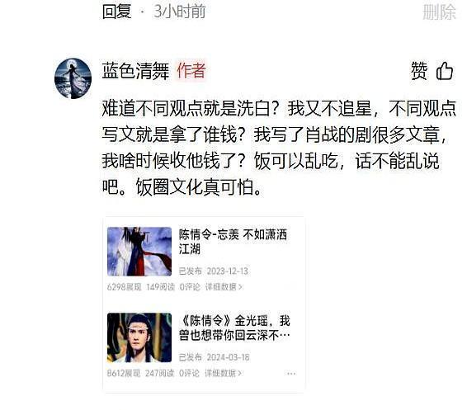The height and width of the screenshot is (410, 467).
Task: Open 蓝色清舞 profile avatar
Action: (x=73, y=78)
